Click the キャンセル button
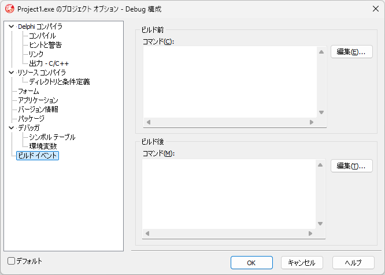385x275 pixels. [302, 263]
